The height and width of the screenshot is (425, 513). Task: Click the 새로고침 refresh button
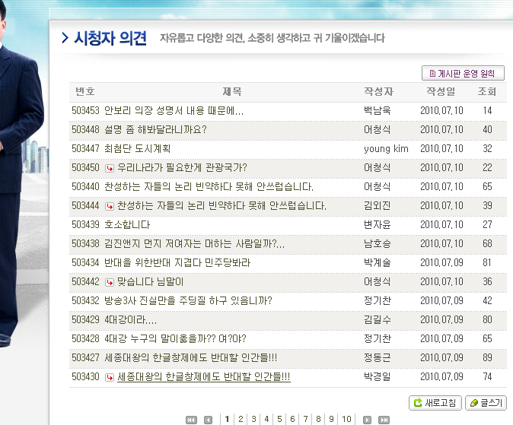435,403
